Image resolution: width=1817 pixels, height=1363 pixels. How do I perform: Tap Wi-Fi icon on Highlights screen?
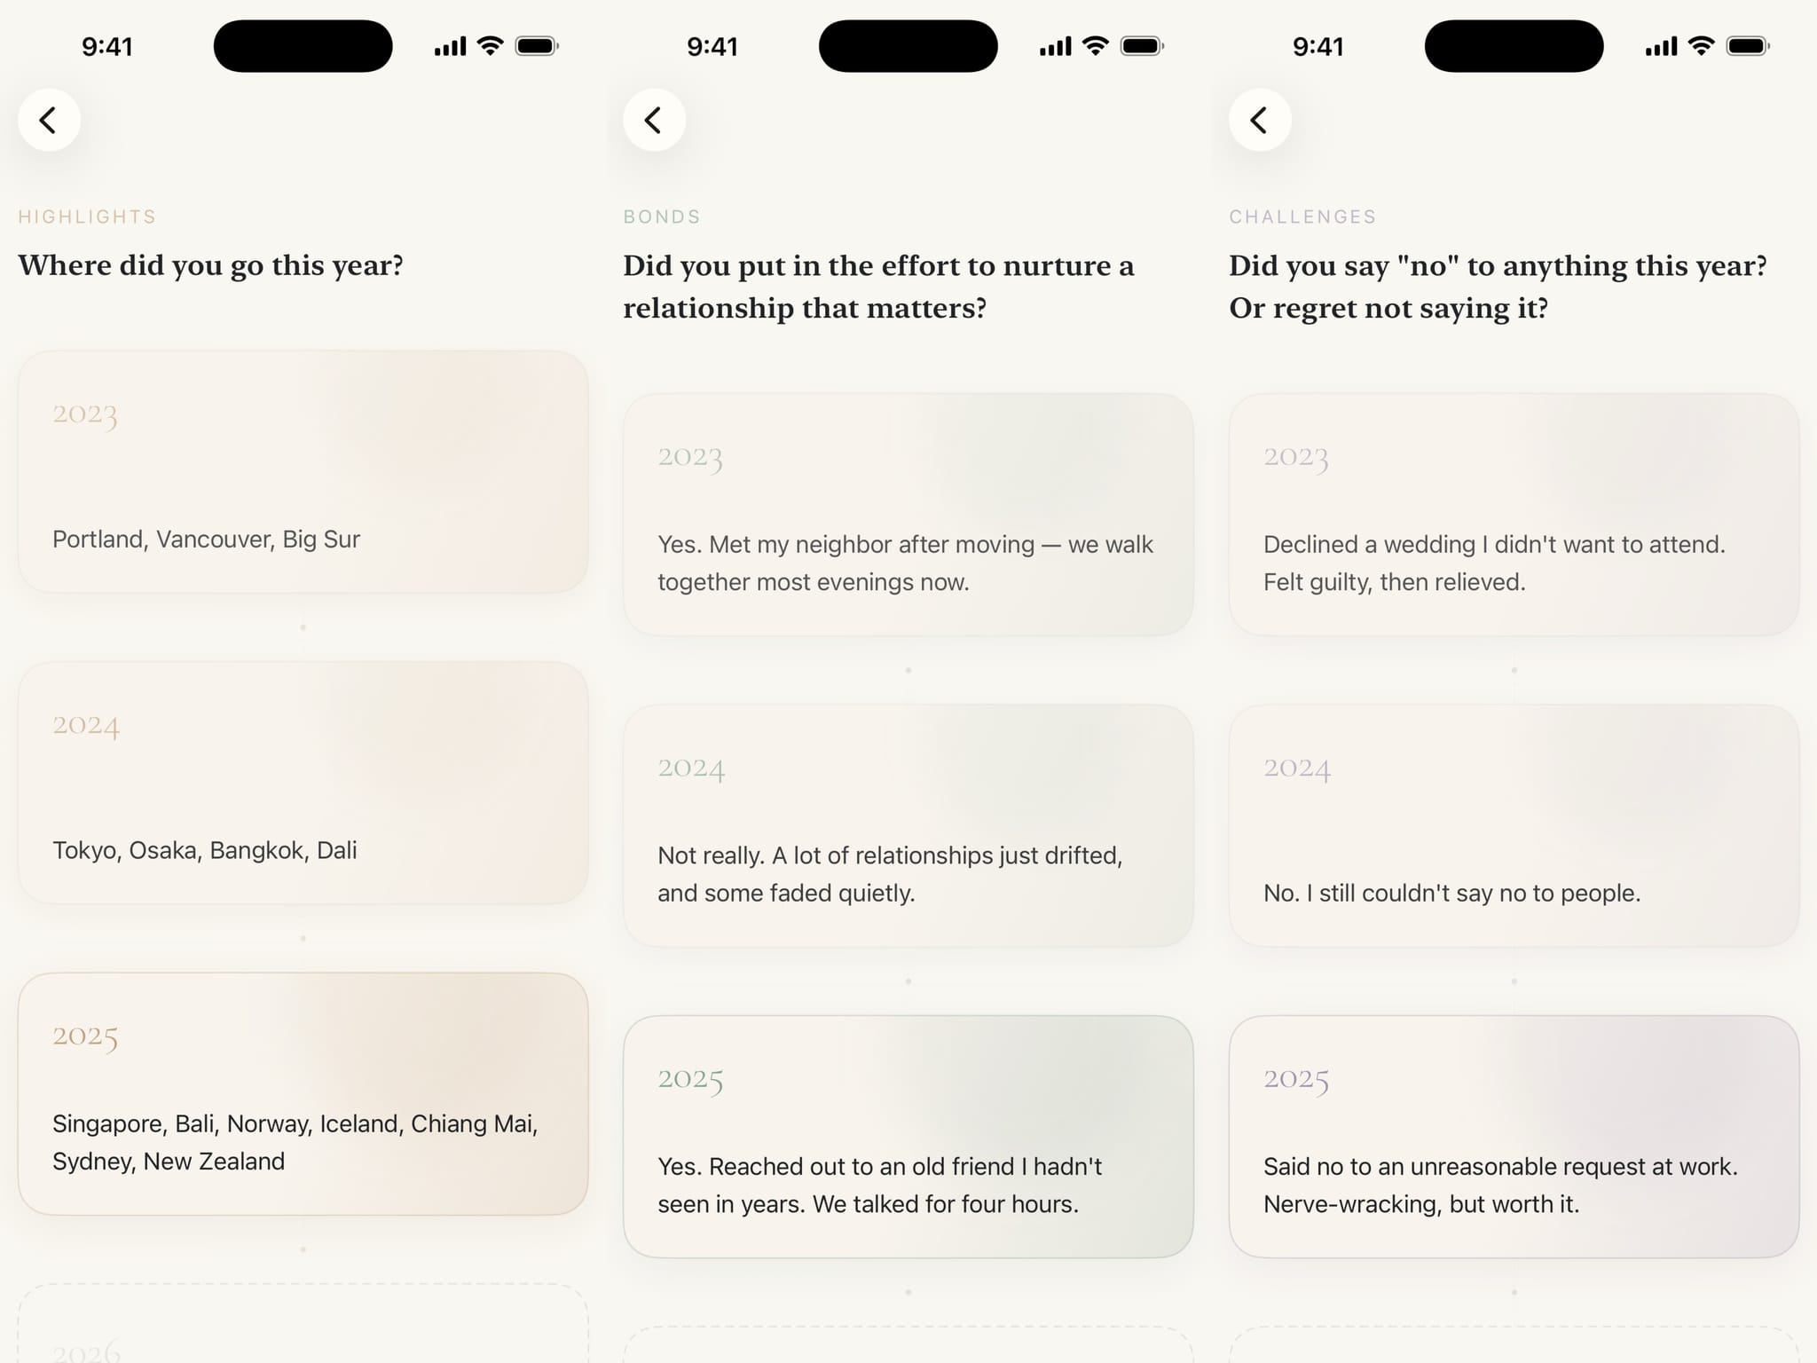click(x=490, y=46)
